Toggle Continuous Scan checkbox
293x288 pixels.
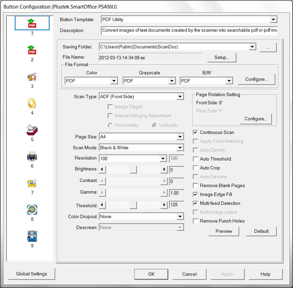click(x=195, y=132)
